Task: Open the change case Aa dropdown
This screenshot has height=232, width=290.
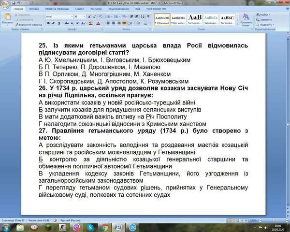Action: click(84, 23)
